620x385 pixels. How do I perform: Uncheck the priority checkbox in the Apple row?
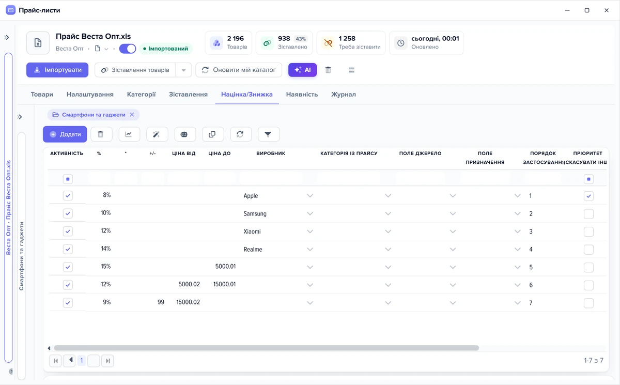588,196
